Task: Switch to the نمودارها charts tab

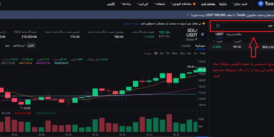Action: tap(200, 45)
